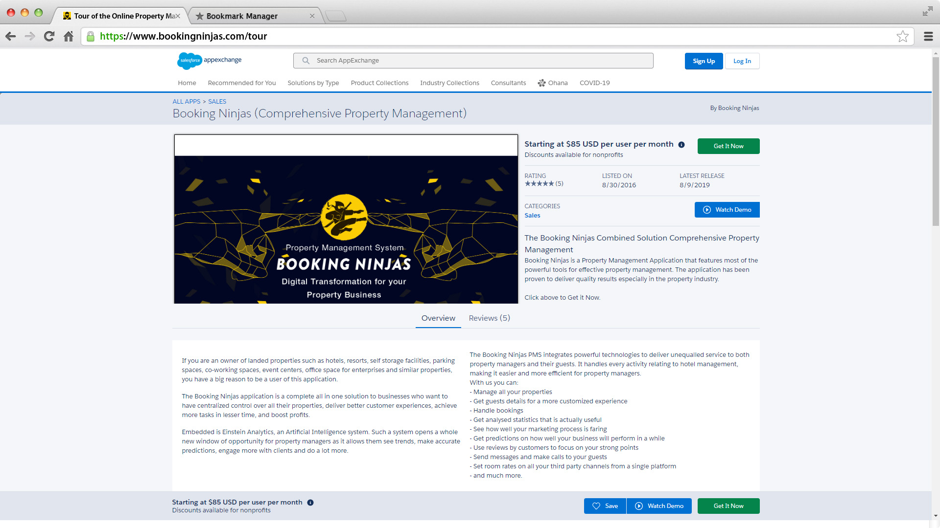The width and height of the screenshot is (940, 528).
Task: Click the Ohana flower icon
Action: point(541,83)
